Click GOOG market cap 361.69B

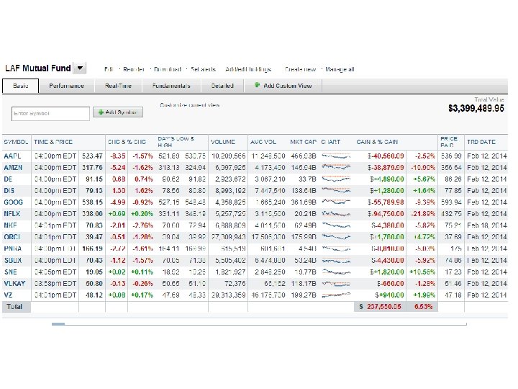304,202
